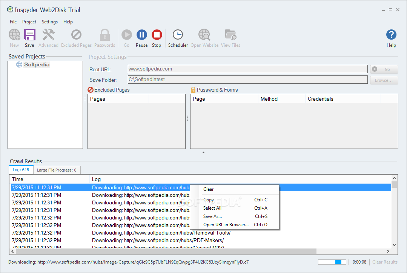Switch to the Large File Progress tab
Viewport: 407px width, 273px height.
(57, 170)
